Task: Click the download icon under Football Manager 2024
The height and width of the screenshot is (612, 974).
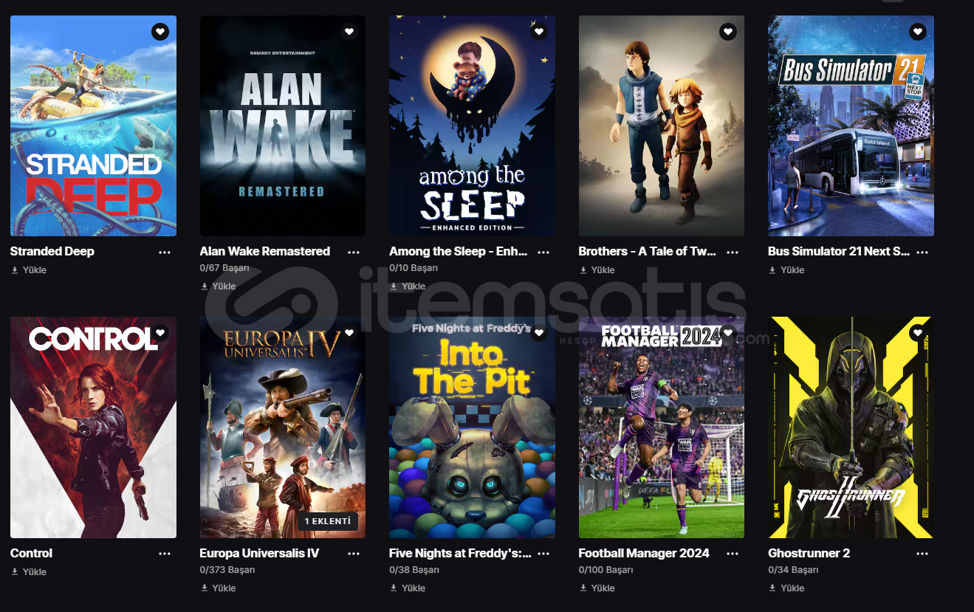Action: click(583, 588)
